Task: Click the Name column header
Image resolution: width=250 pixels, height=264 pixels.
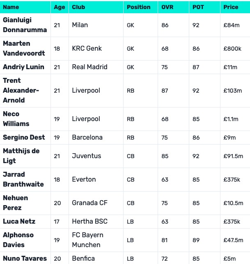Action: [11, 7]
